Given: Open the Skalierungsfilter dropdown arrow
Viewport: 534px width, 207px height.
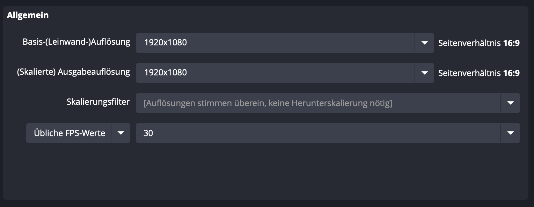Looking at the screenshot, I should point(510,103).
